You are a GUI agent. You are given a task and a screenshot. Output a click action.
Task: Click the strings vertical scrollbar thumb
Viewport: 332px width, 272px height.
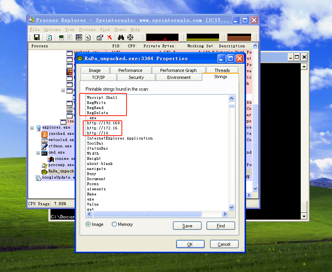(232, 106)
